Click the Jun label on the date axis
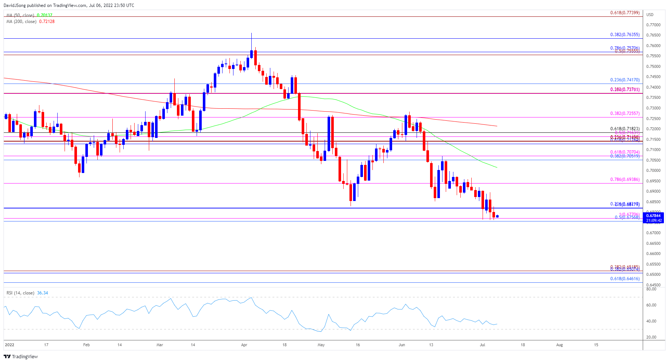 pos(402,345)
